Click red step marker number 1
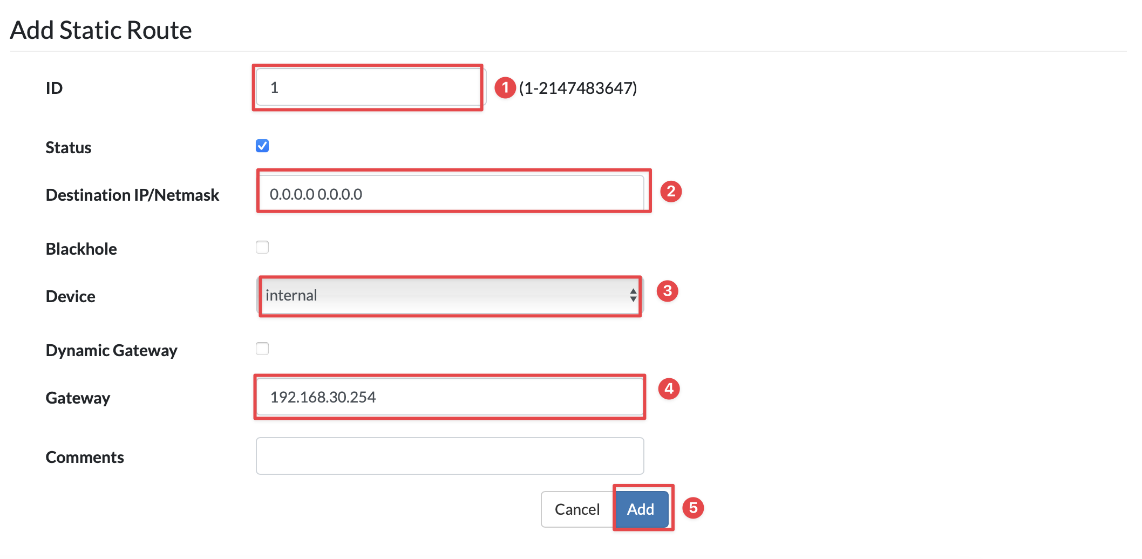This screenshot has height=559, width=1142. tap(505, 87)
